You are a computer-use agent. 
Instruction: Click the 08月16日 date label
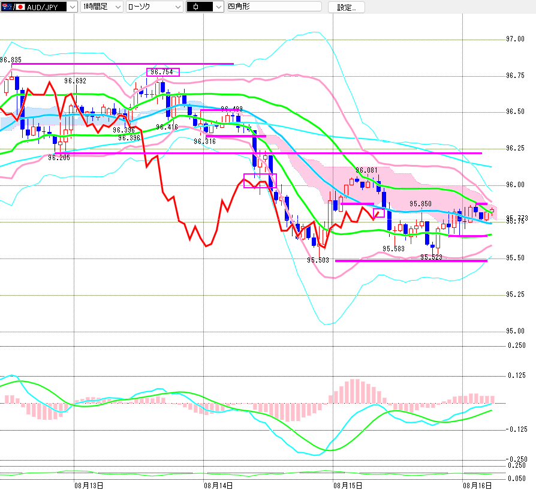(x=477, y=486)
